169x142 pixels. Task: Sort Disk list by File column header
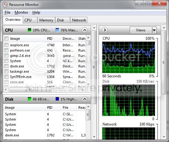coord(68,108)
